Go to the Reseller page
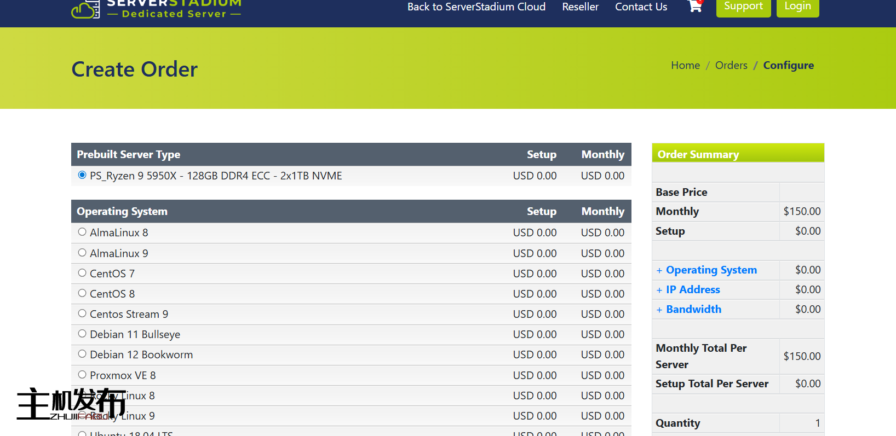 tap(580, 7)
